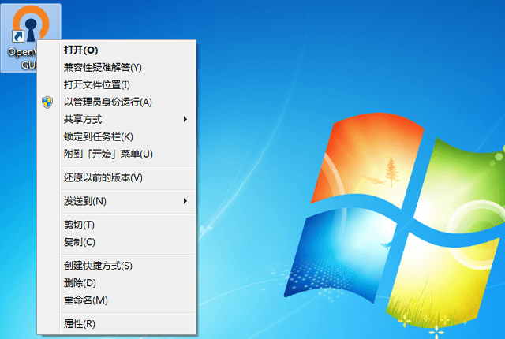
Task: Click 打开文件位置(I) in the menu
Action: click(x=117, y=85)
